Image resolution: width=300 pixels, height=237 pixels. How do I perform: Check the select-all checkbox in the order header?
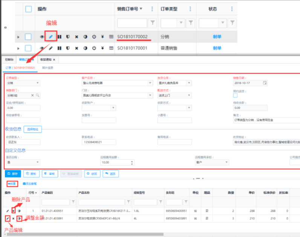point(28,9)
